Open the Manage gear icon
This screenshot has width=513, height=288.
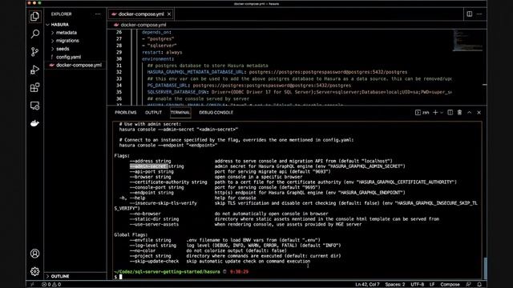pos(34,271)
